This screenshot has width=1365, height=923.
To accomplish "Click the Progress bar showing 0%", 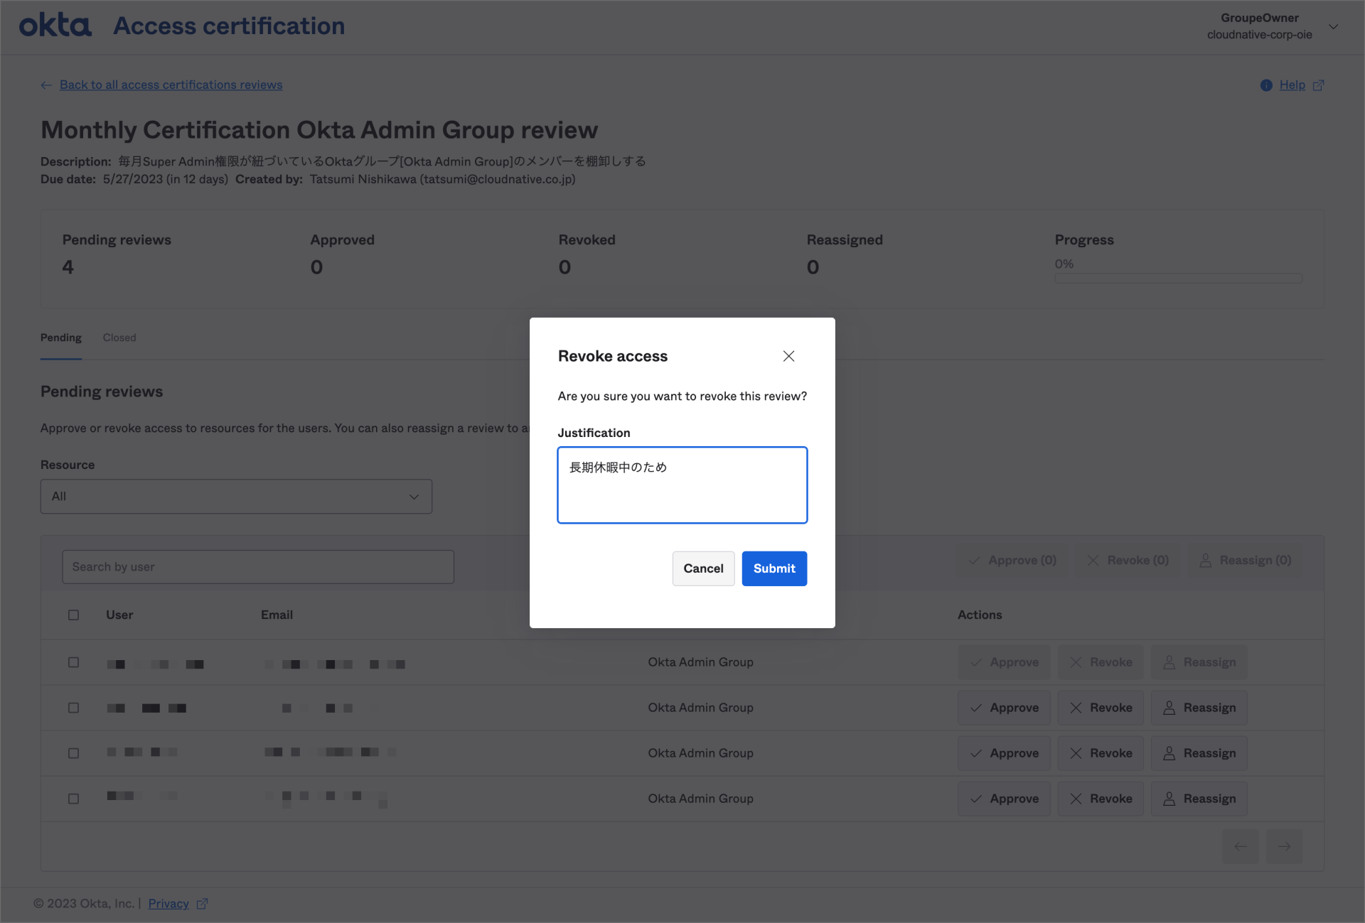I will pos(1178,278).
